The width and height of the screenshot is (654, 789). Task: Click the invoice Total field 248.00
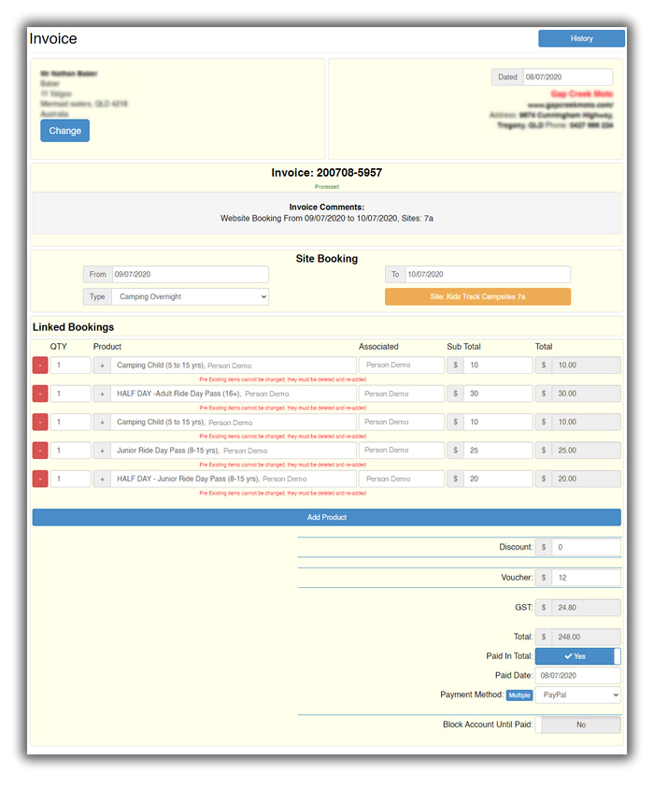tap(586, 637)
